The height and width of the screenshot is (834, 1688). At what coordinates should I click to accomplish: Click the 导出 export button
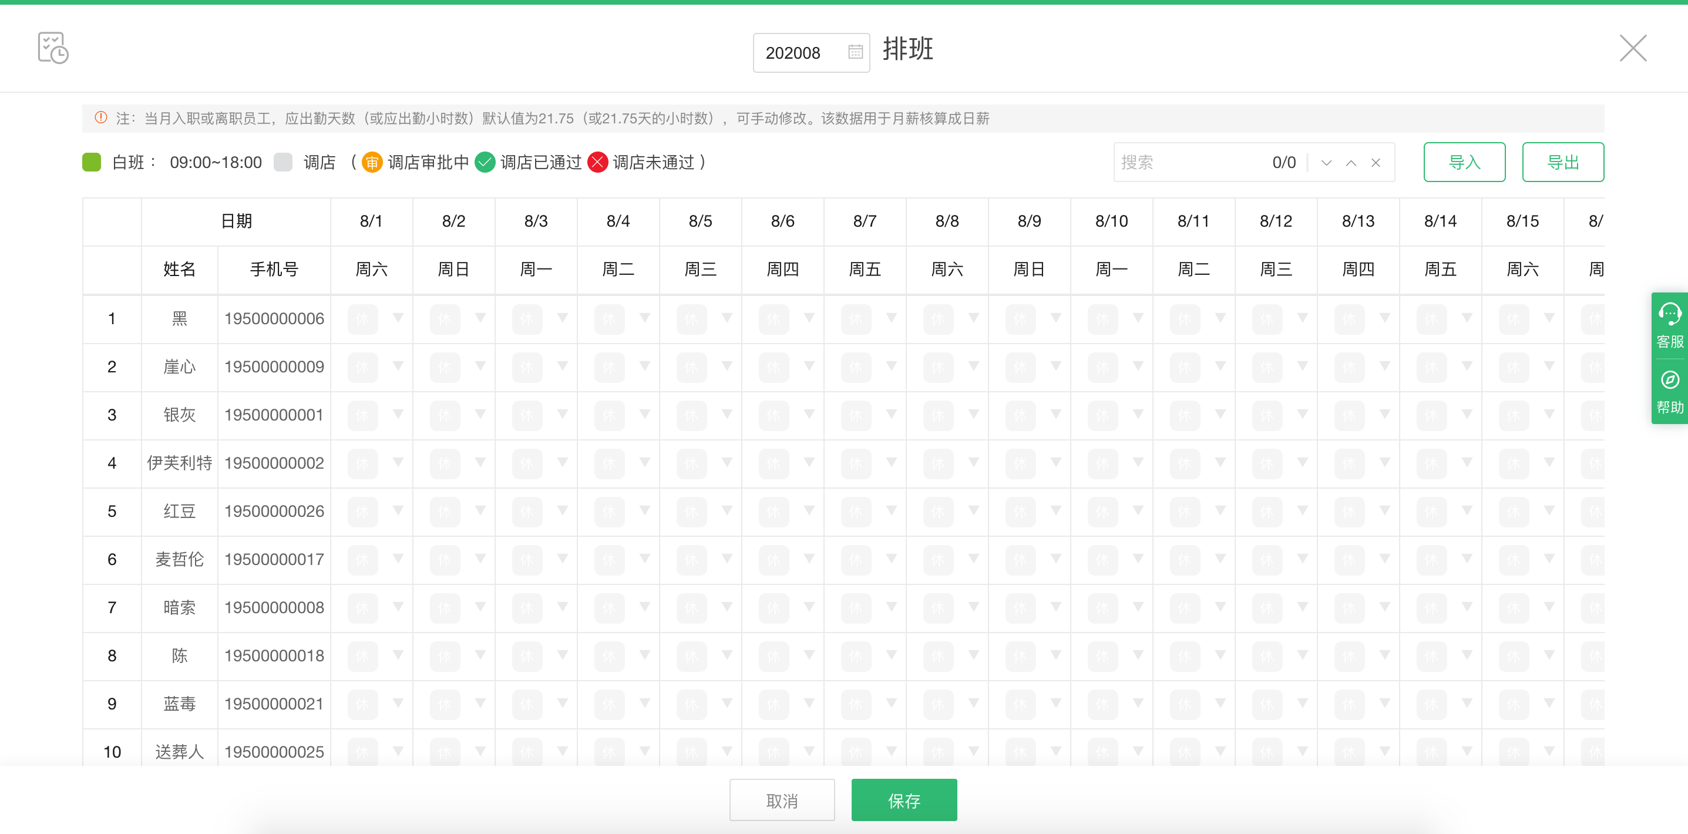coord(1562,162)
